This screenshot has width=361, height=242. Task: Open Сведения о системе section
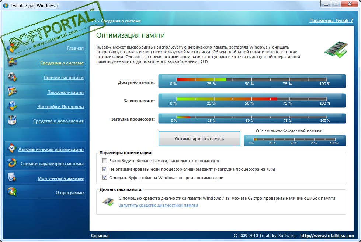62,63
